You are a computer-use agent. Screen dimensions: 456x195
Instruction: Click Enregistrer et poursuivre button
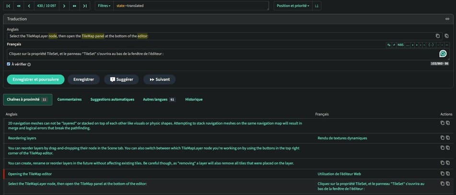(35, 79)
